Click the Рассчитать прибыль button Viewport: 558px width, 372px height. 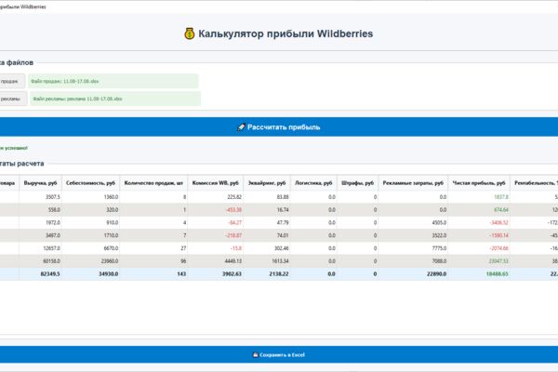(x=279, y=127)
